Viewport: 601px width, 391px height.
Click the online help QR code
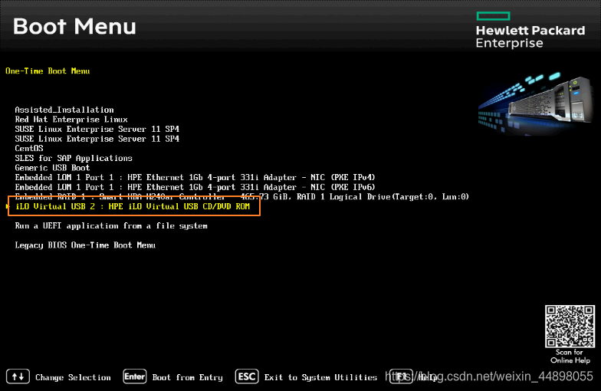point(570,327)
